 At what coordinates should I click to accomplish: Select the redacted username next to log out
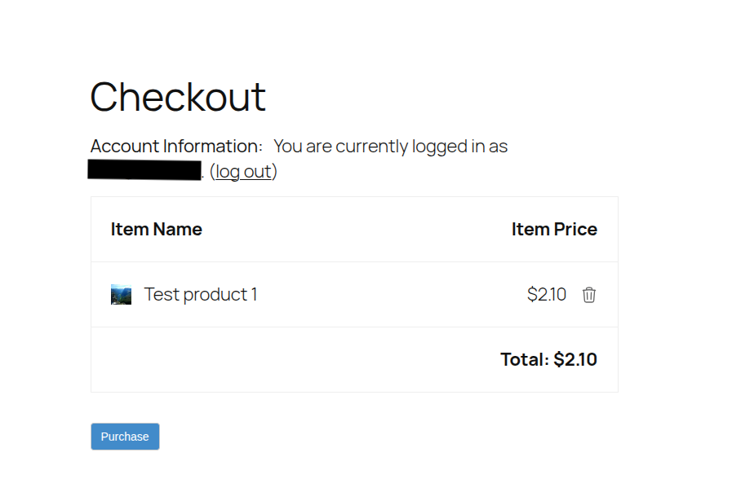144,170
